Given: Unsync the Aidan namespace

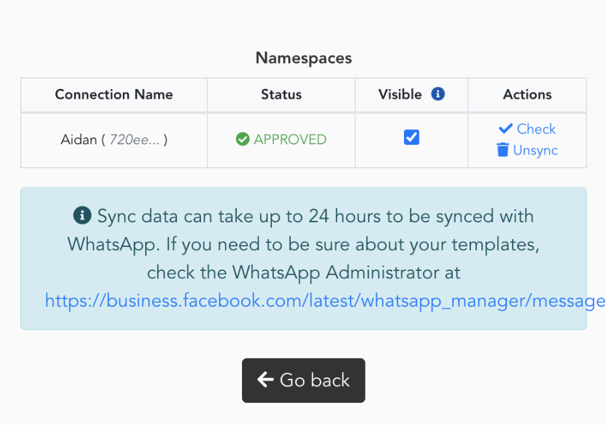Looking at the screenshot, I should [x=527, y=150].
